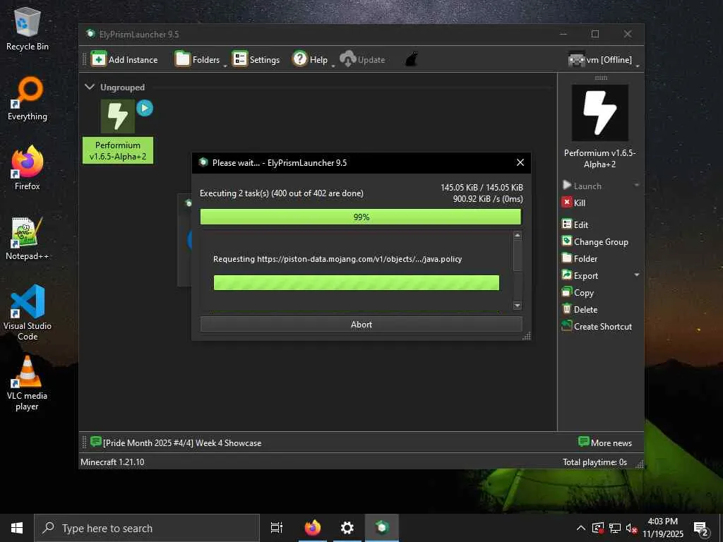The height and width of the screenshot is (542, 723).
Task: Click Create Shortcut in the side panel
Action: click(x=597, y=326)
